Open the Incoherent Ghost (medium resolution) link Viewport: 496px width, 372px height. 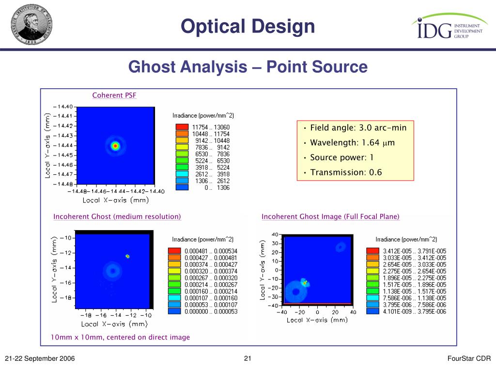click(117, 217)
